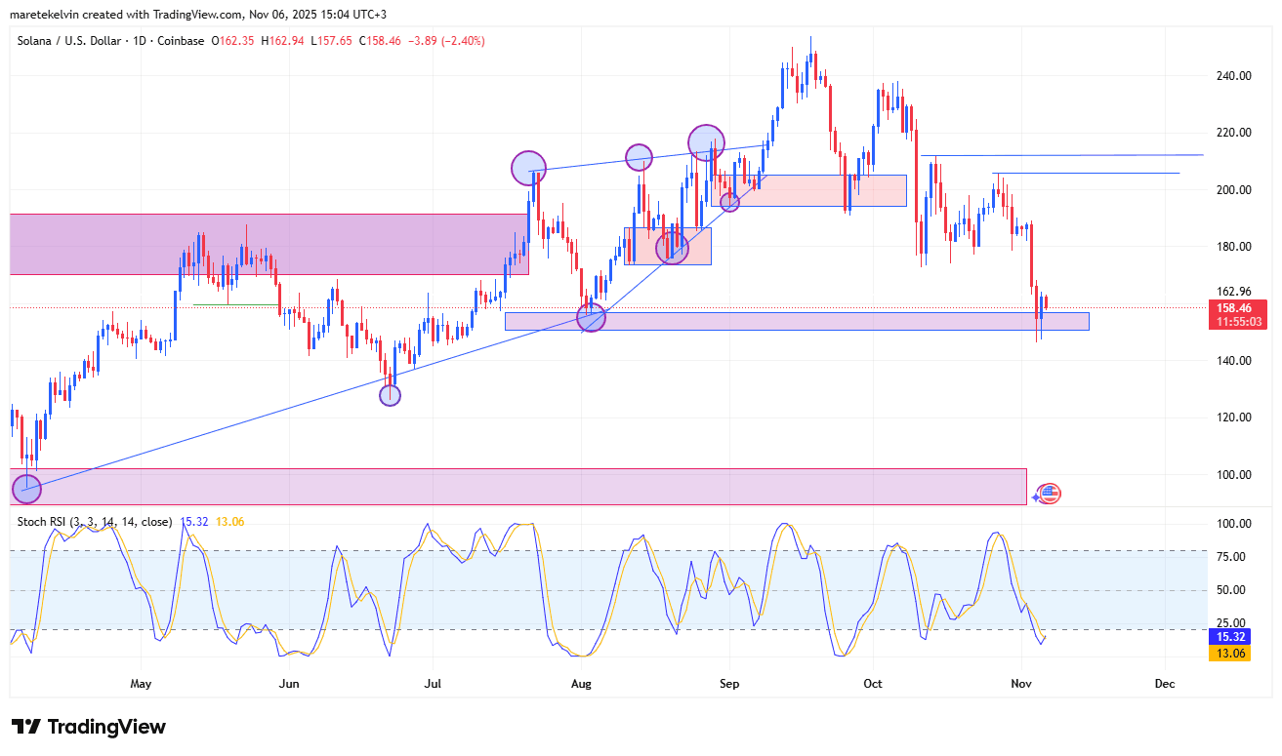Select the circle on the early August support zone
Image resolution: width=1282 pixels, height=756 pixels.
(x=591, y=317)
